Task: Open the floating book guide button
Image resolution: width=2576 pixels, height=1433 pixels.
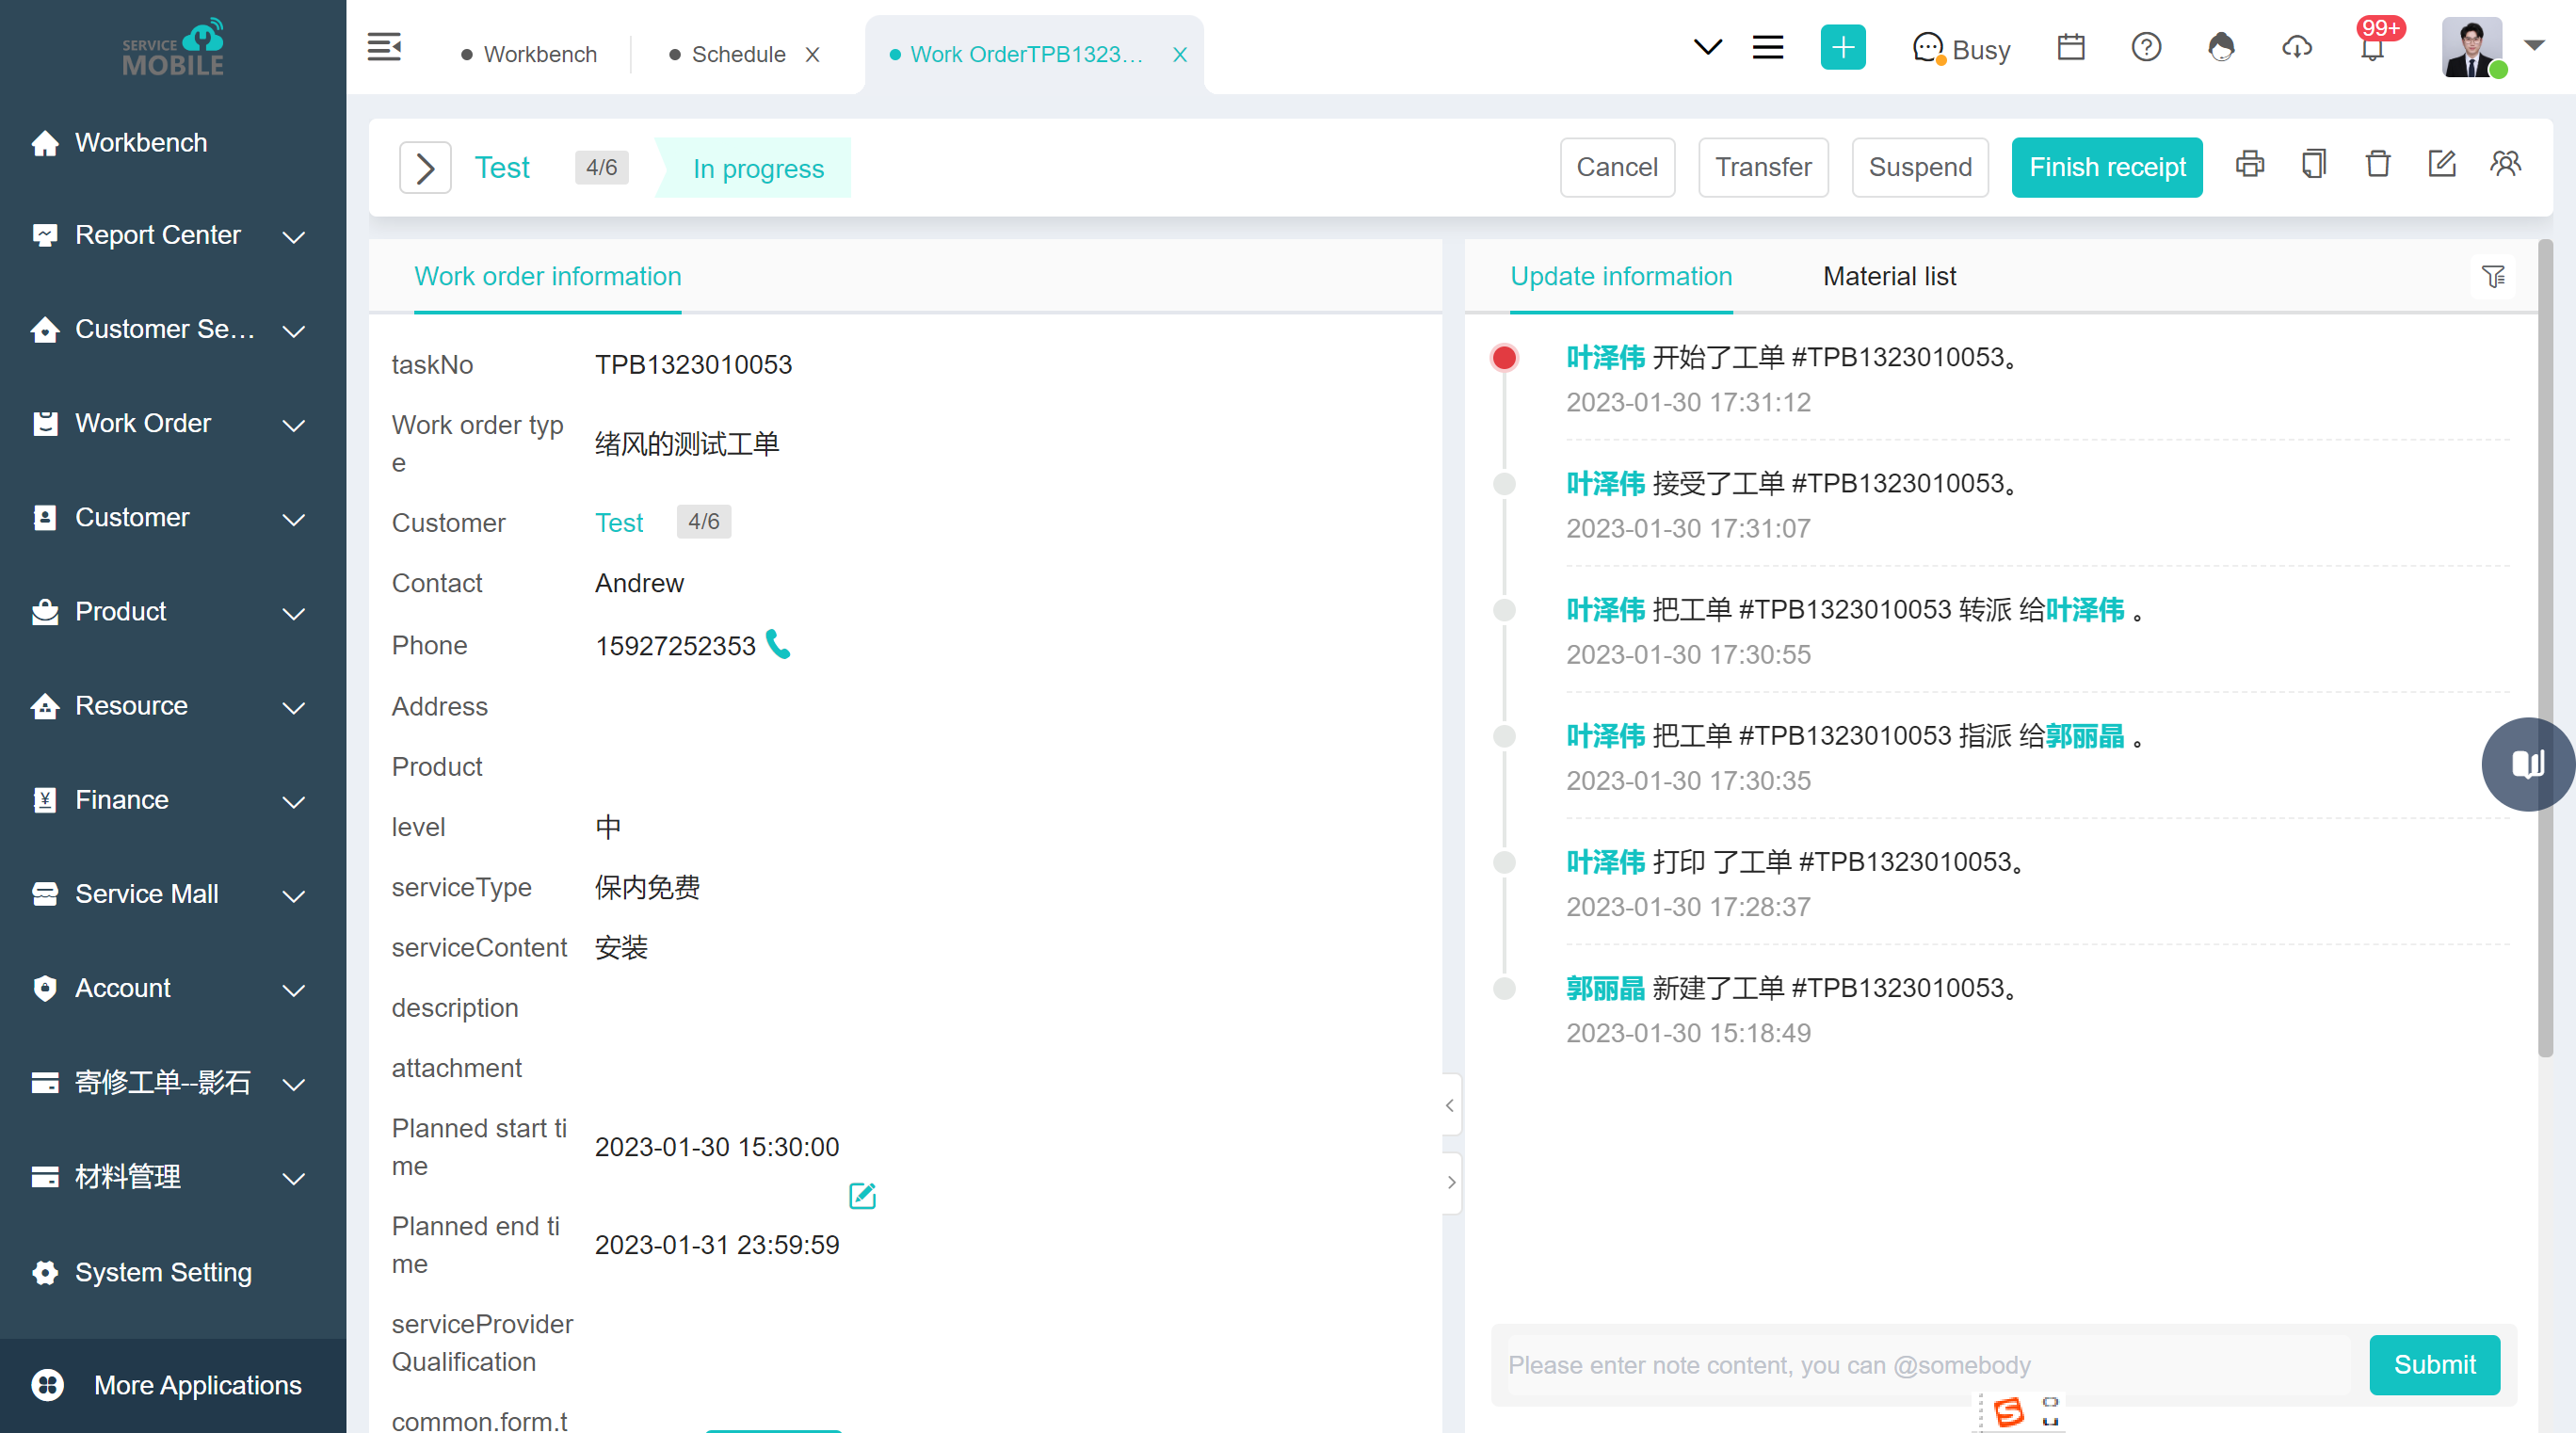Action: click(x=2528, y=764)
